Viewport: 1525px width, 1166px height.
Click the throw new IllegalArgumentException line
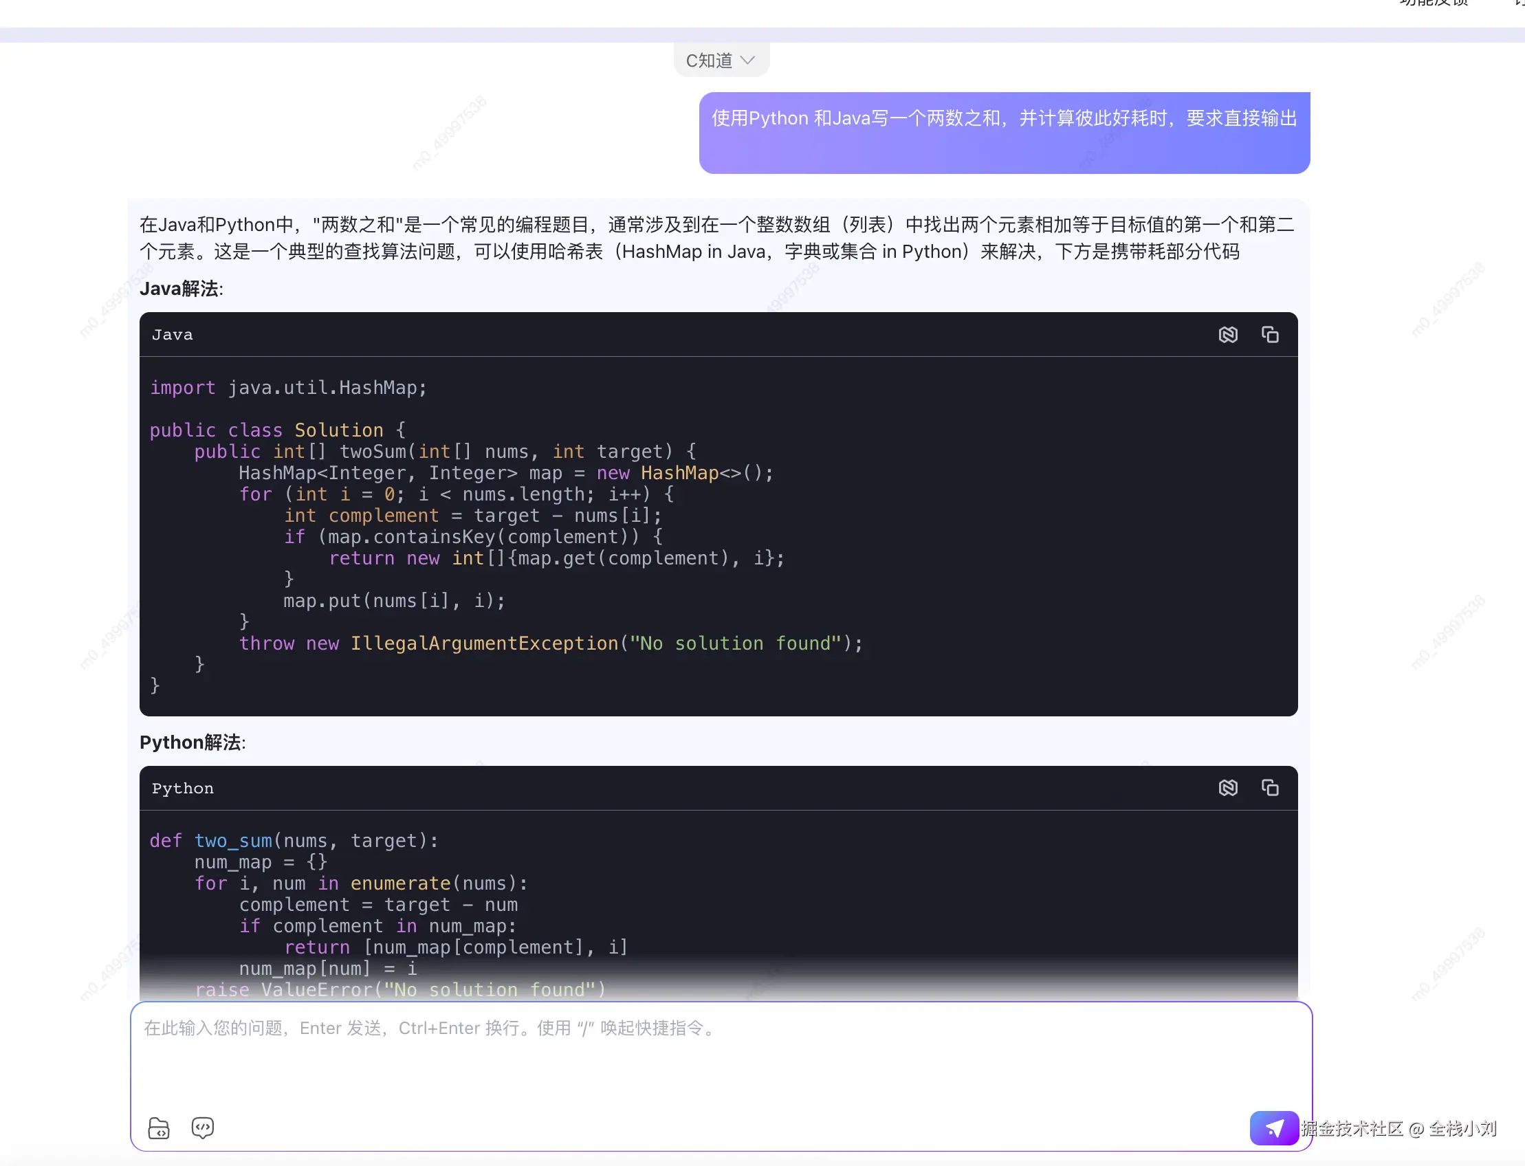(x=551, y=643)
